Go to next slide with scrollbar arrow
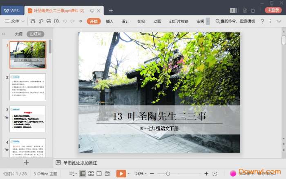286x179 pixels. 284,150
